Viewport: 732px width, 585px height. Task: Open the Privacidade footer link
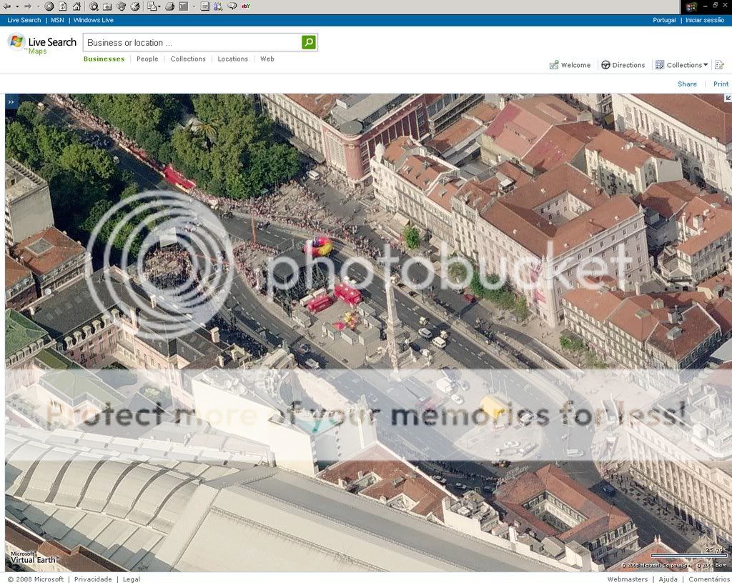pos(93,579)
